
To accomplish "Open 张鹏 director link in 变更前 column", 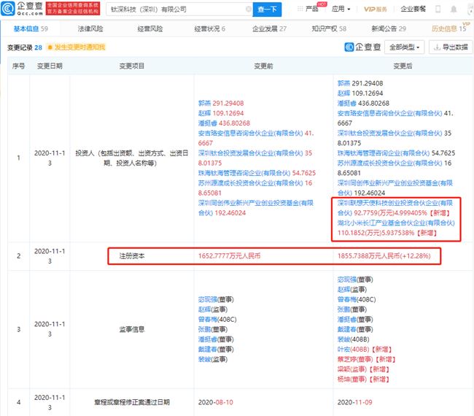I will point(204,330).
